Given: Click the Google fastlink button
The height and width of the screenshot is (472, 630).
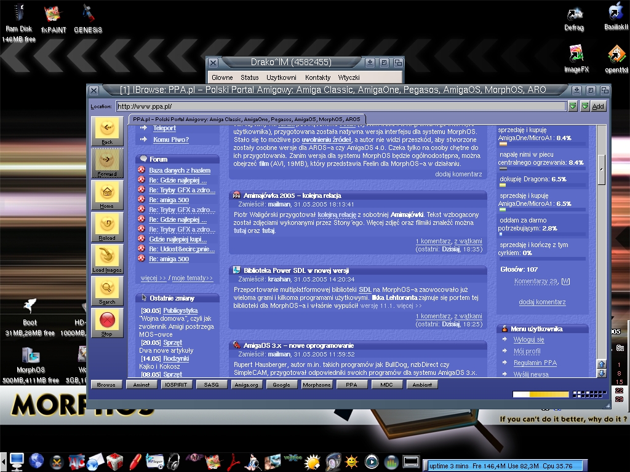Looking at the screenshot, I should pyautogui.click(x=281, y=385).
